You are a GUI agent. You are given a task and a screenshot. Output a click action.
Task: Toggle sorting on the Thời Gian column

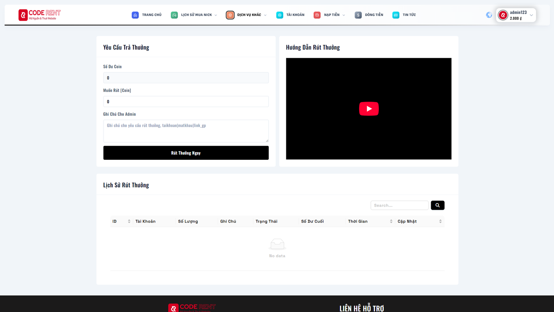pyautogui.click(x=391, y=221)
